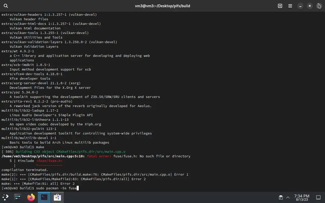
Task: Launch Firefox from the taskbar
Action: click(x=31, y=197)
